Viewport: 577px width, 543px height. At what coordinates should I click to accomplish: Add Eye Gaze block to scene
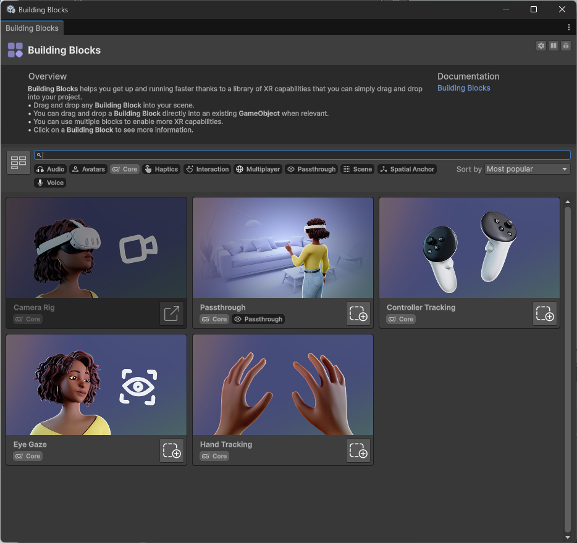pyautogui.click(x=172, y=450)
